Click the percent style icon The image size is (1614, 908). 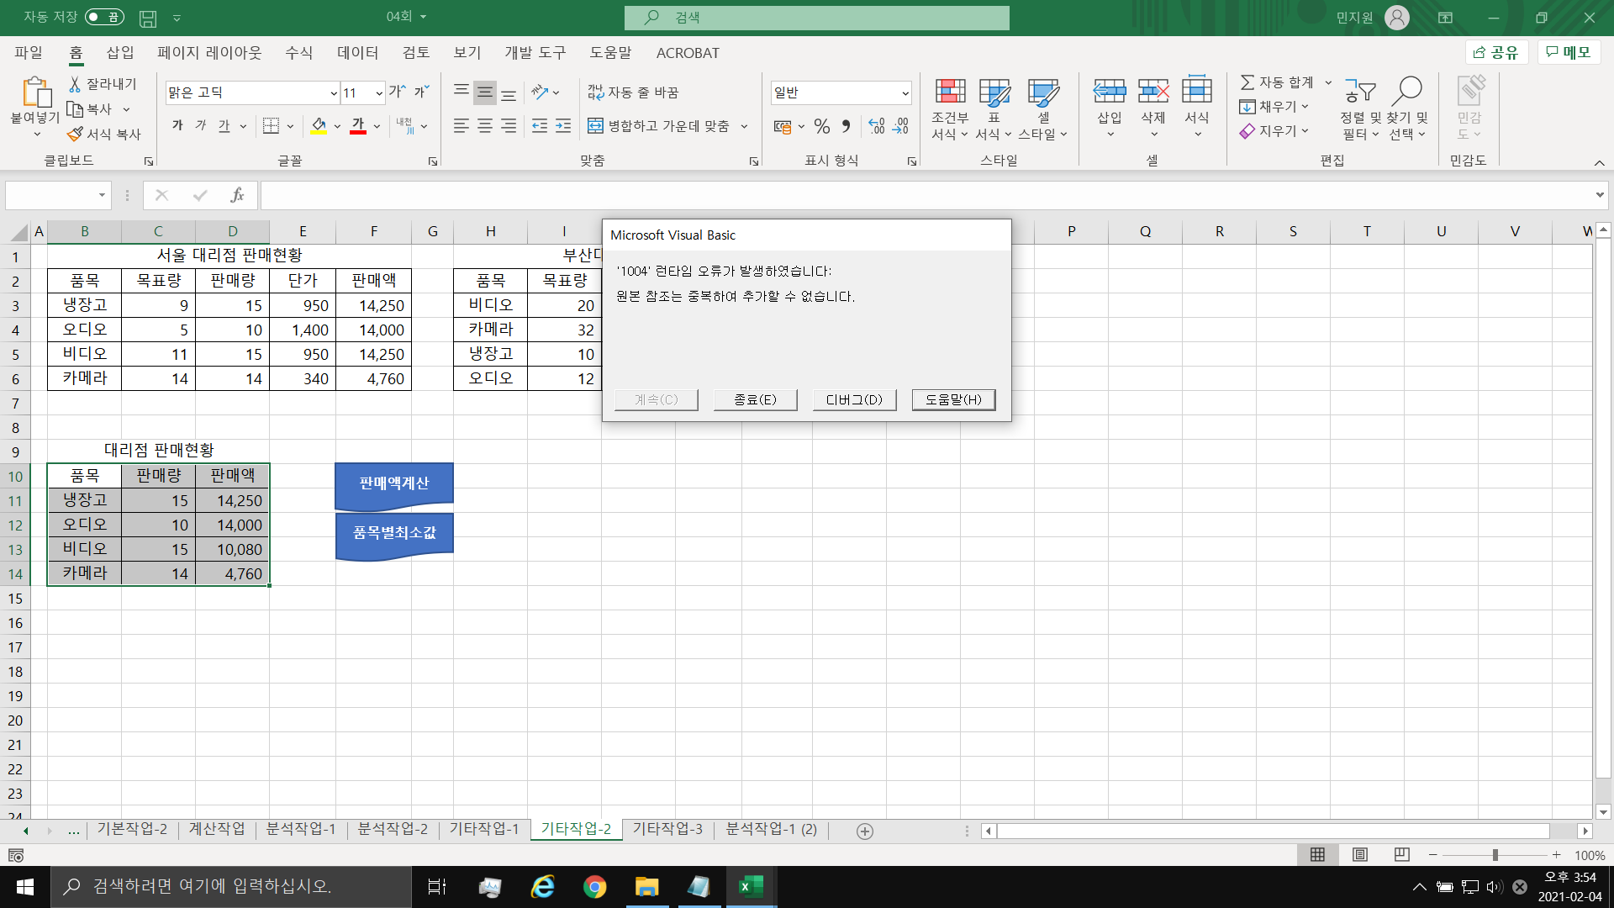[821, 126]
